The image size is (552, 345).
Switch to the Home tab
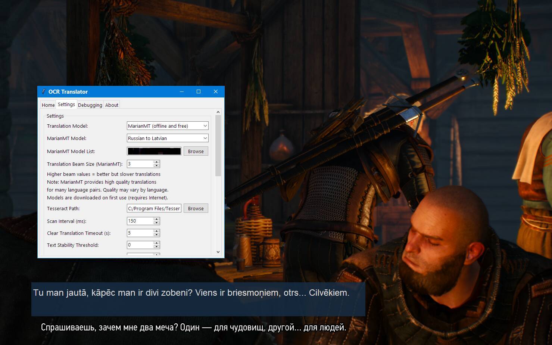click(x=48, y=105)
